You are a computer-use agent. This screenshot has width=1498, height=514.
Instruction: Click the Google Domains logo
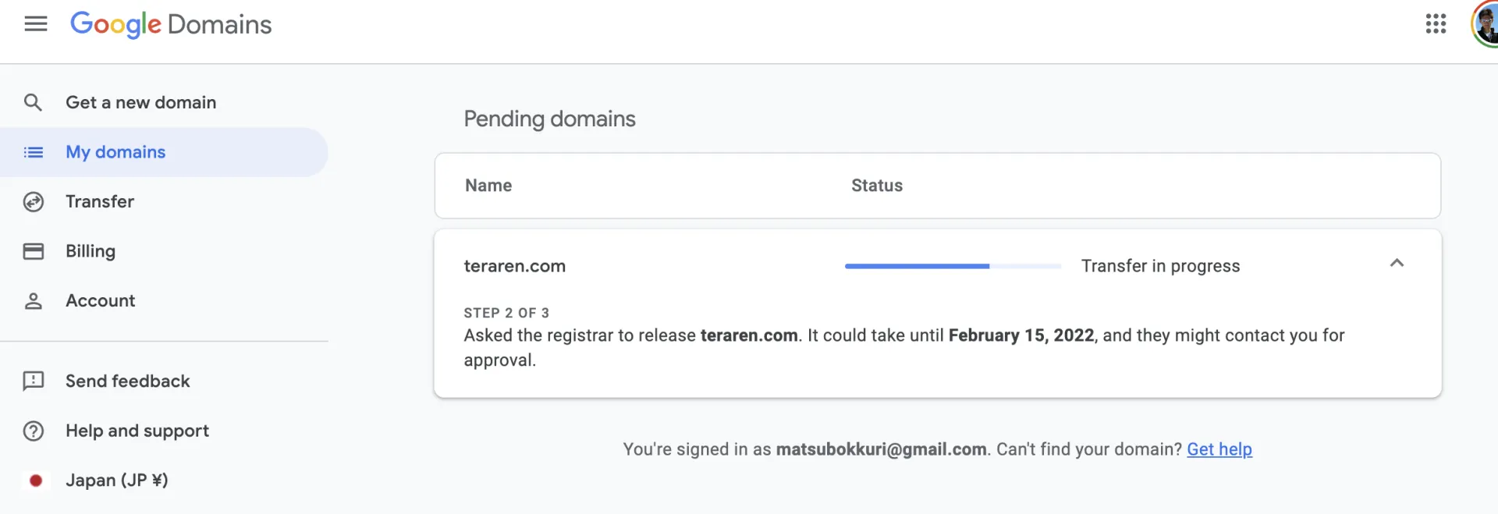tap(171, 24)
